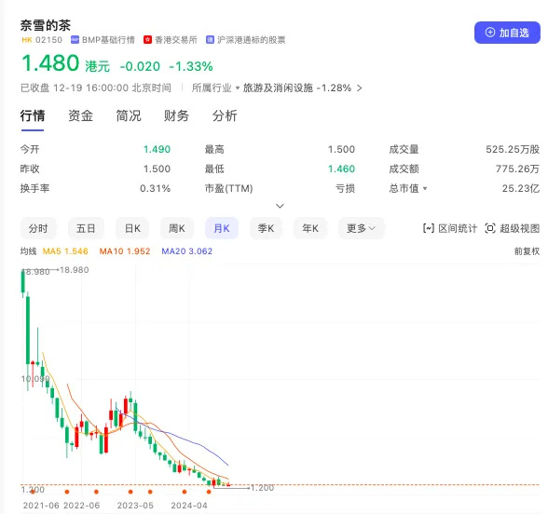Switch to 行情 tab
Image resolution: width=548 pixels, height=514 pixels.
click(x=33, y=115)
